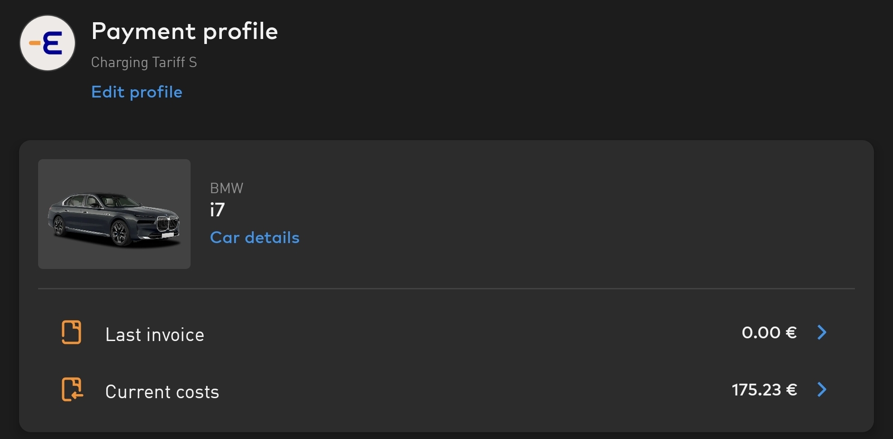Select the BMW i7 car thumbnail
893x439 pixels.
[114, 214]
